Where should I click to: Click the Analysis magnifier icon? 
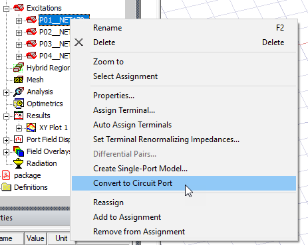(19, 92)
